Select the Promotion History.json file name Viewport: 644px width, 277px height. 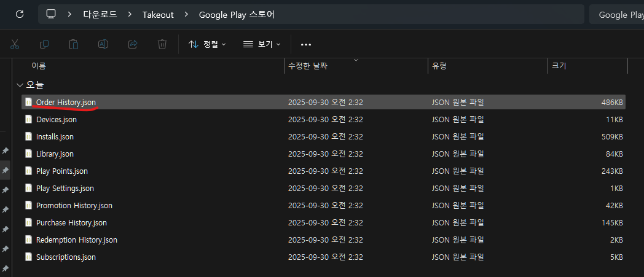(74, 206)
